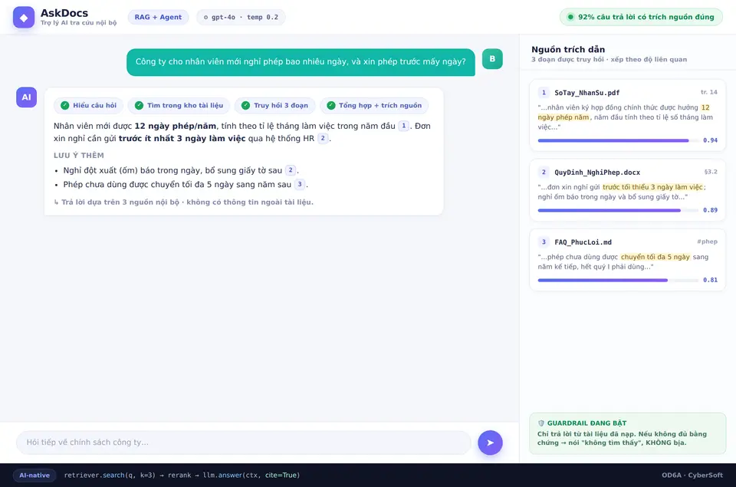Click the 0.81 relevance score value

click(x=710, y=281)
